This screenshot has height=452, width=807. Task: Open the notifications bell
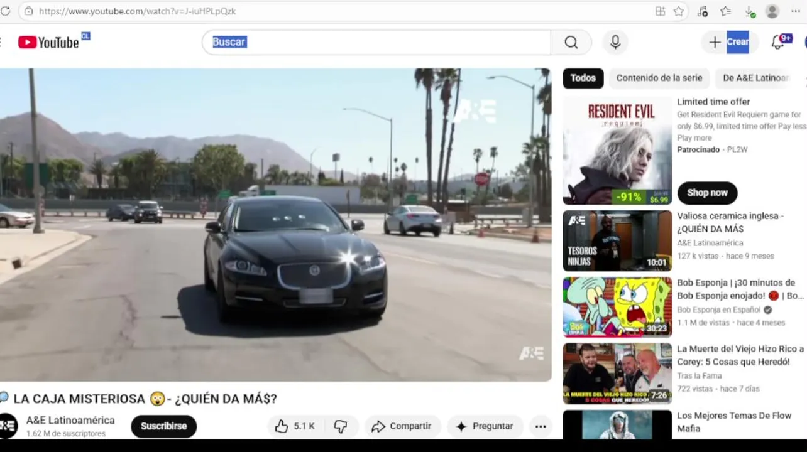[x=778, y=42]
